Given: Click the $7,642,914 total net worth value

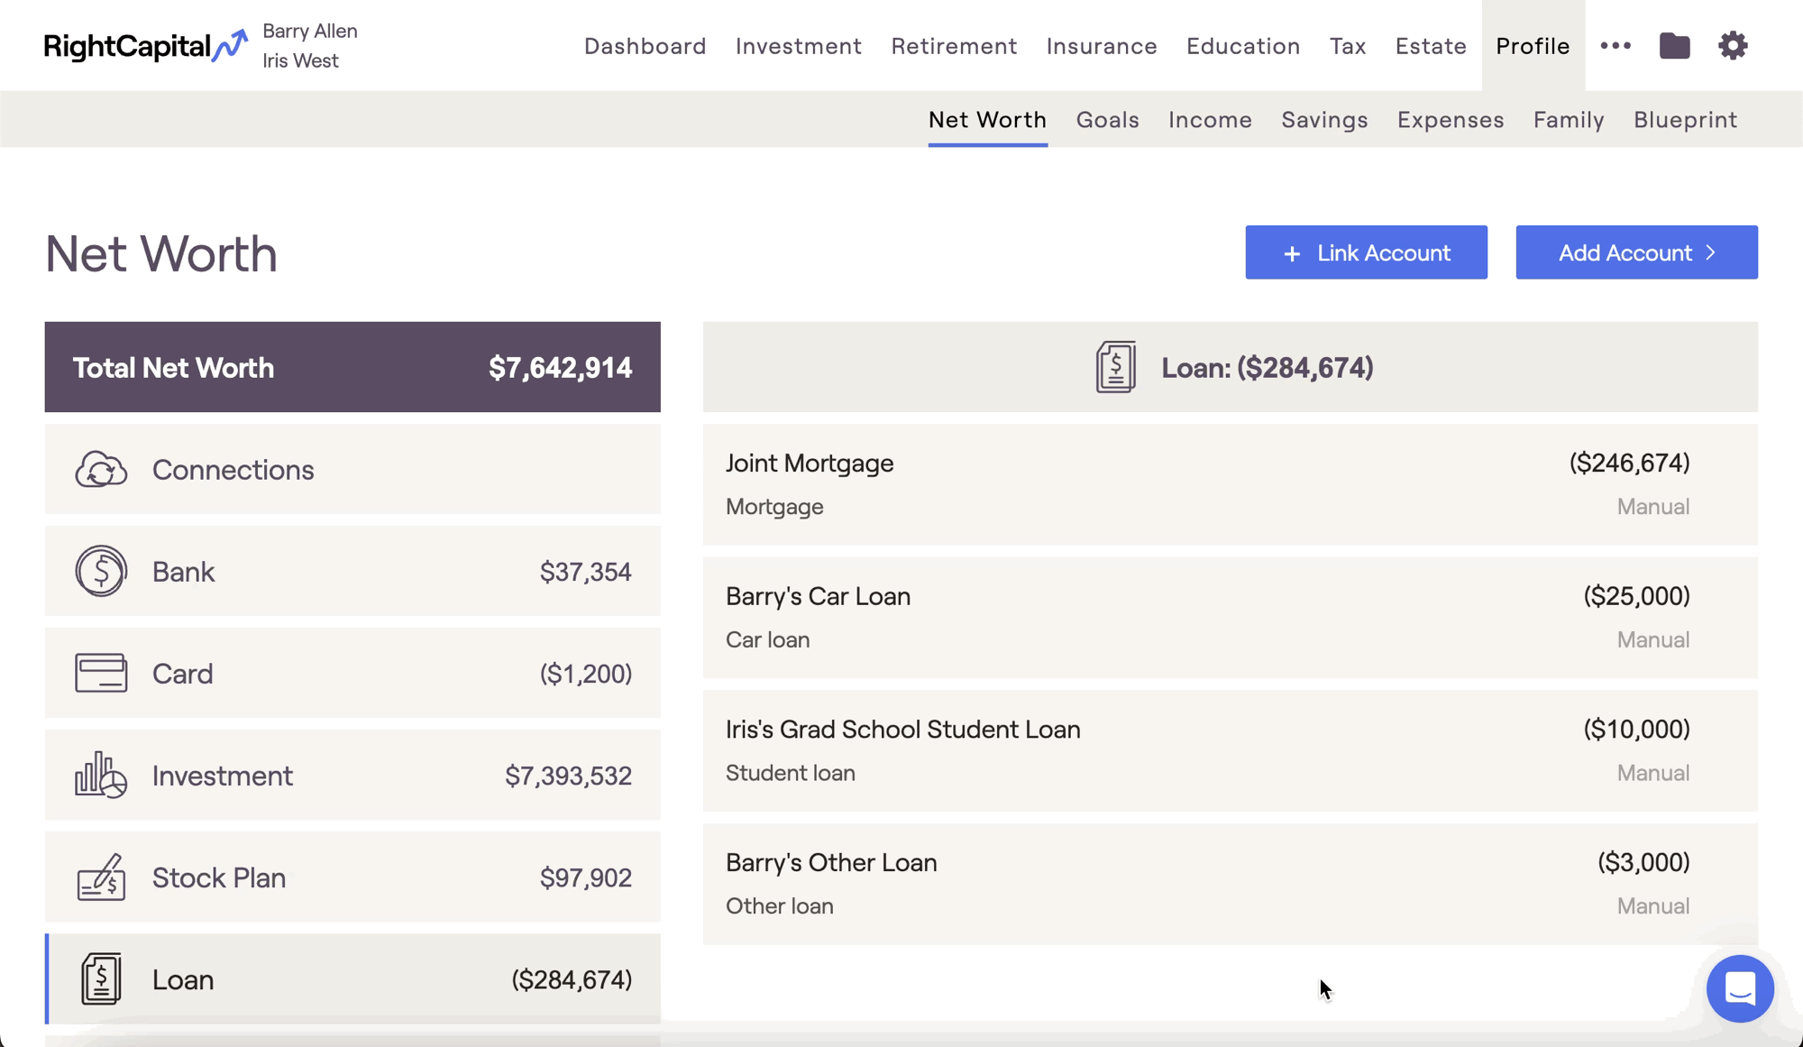Looking at the screenshot, I should click(x=560, y=368).
